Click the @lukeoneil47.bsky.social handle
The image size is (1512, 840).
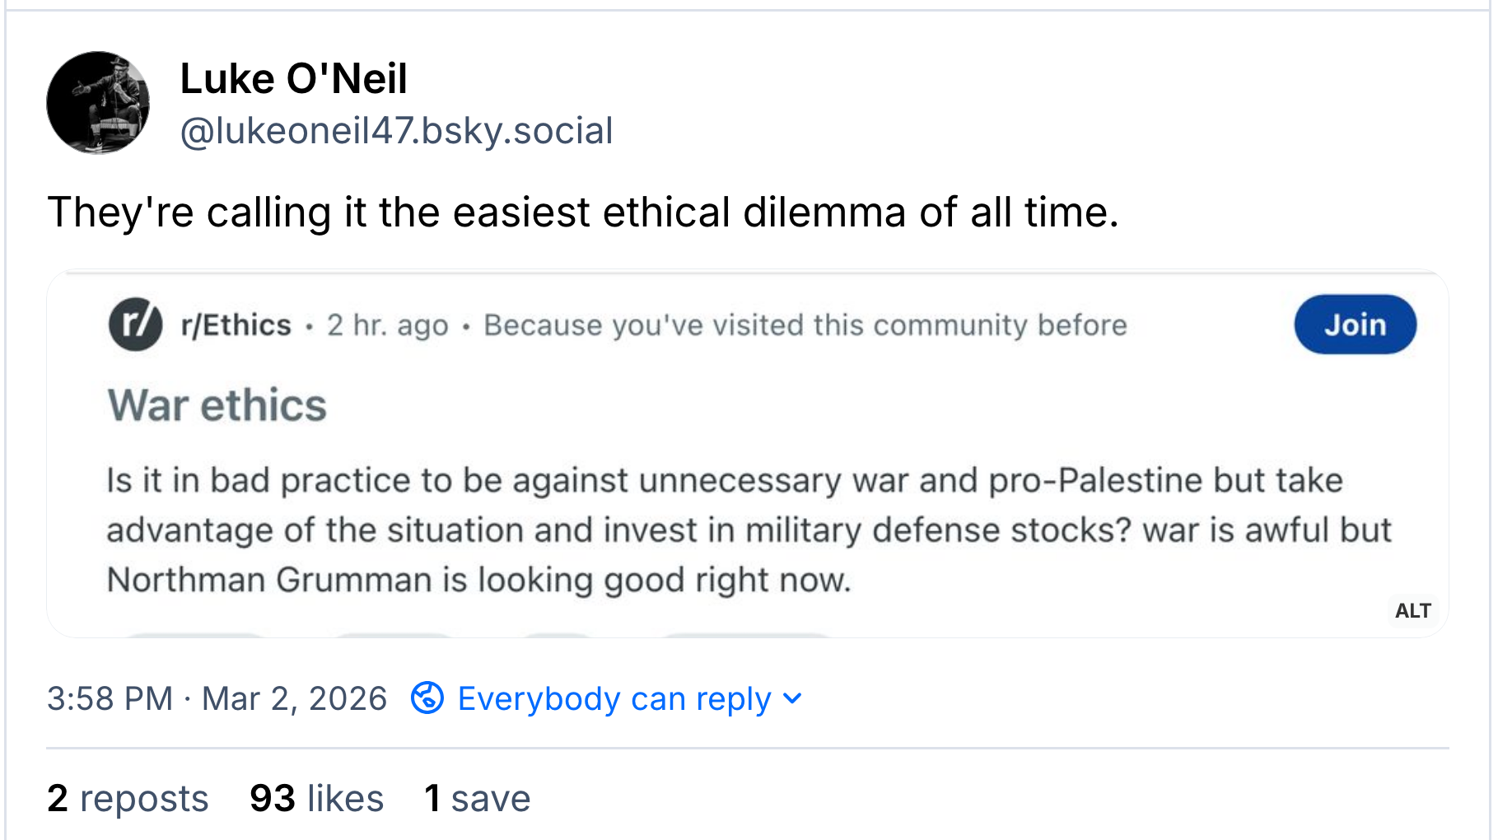(x=396, y=131)
